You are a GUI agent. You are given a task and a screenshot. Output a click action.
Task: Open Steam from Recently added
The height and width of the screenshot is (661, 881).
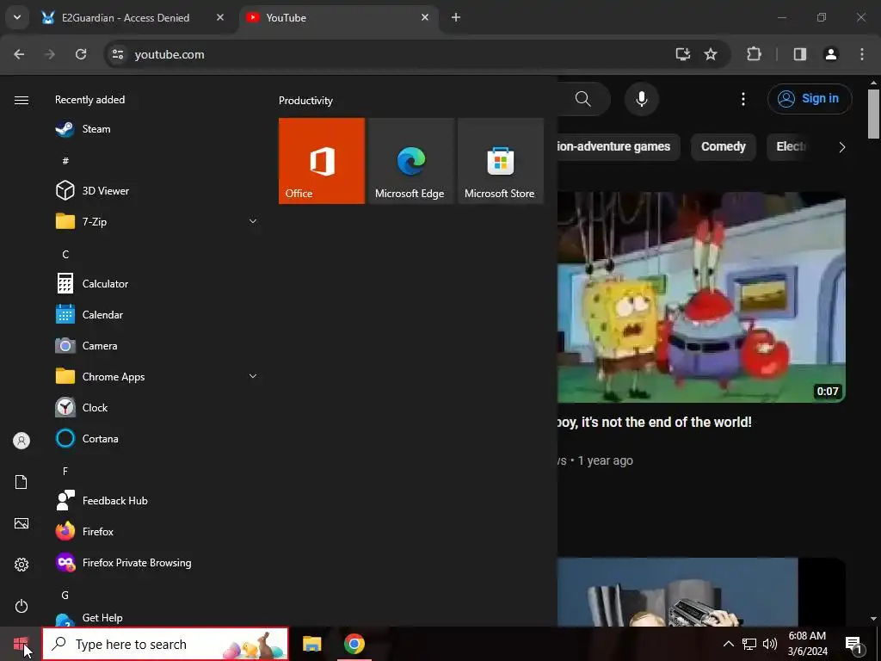click(156, 129)
